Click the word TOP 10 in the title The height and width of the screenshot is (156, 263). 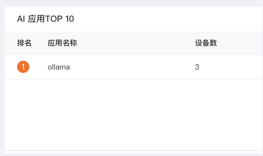tap(60, 19)
